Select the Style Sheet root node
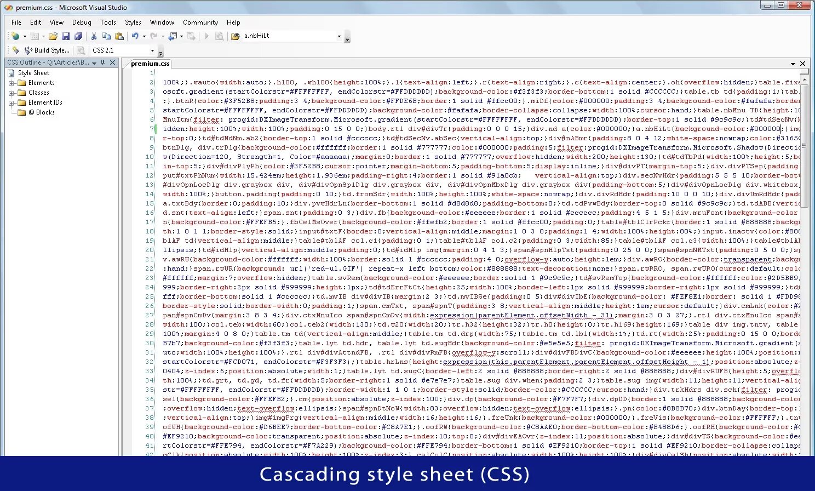The height and width of the screenshot is (491, 815). pyautogui.click(x=33, y=73)
